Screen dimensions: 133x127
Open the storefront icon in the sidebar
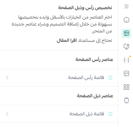coord(126,73)
